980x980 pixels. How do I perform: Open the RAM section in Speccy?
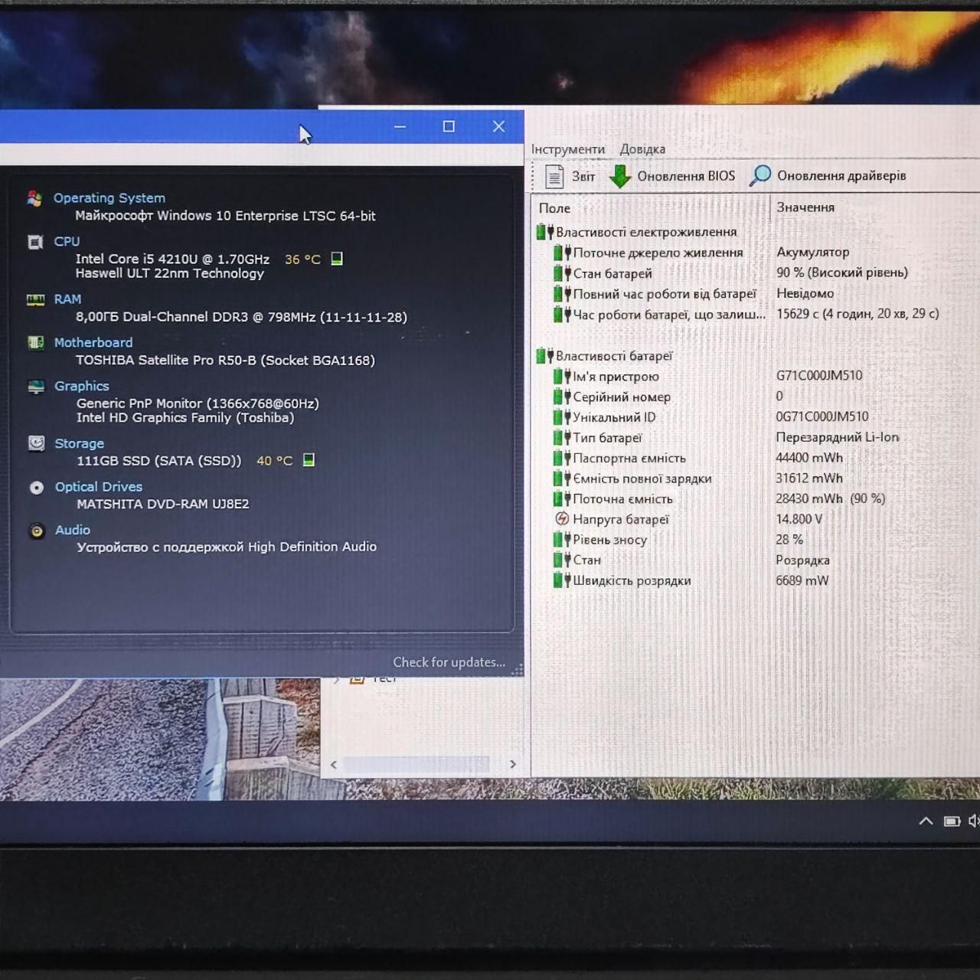[x=67, y=299]
